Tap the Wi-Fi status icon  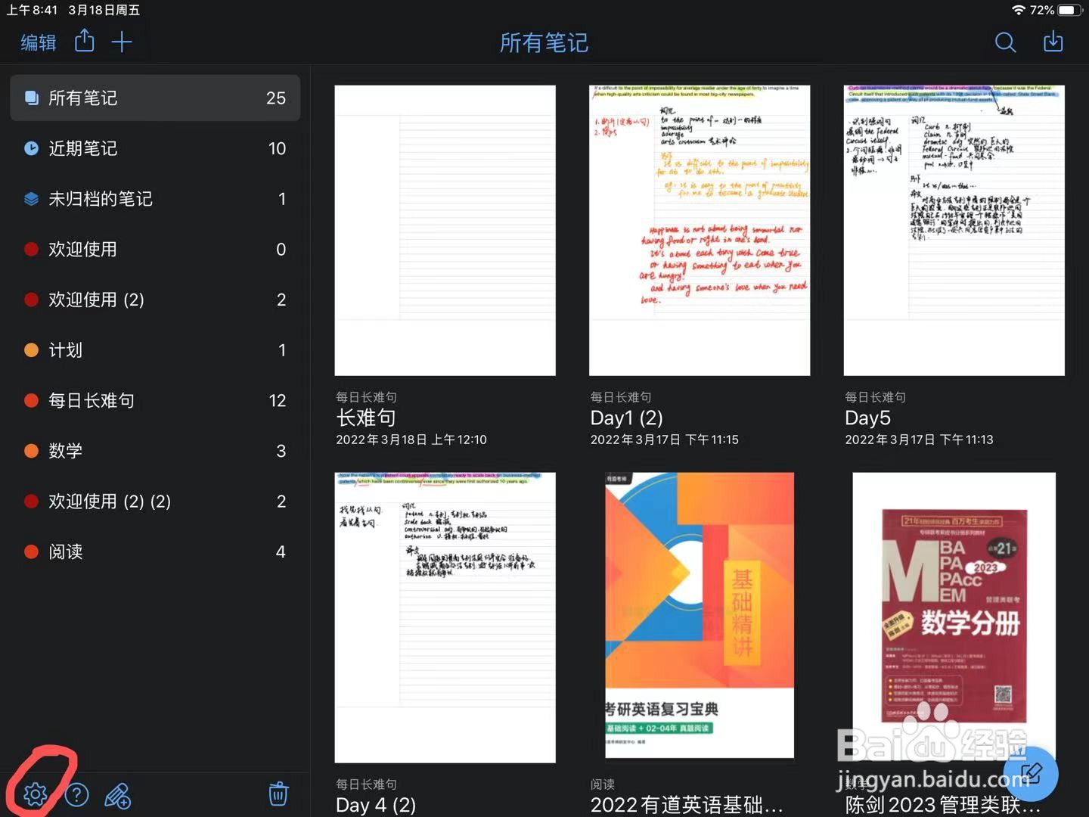tap(1019, 10)
